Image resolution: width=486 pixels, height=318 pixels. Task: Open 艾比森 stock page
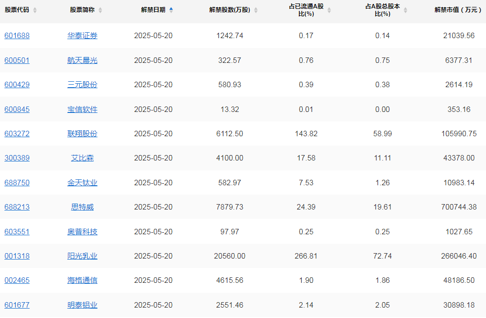82,158
